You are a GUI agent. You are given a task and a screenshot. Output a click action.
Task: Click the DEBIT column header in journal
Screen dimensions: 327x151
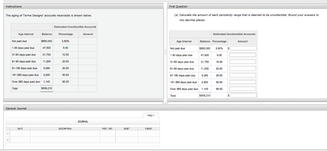126,129
